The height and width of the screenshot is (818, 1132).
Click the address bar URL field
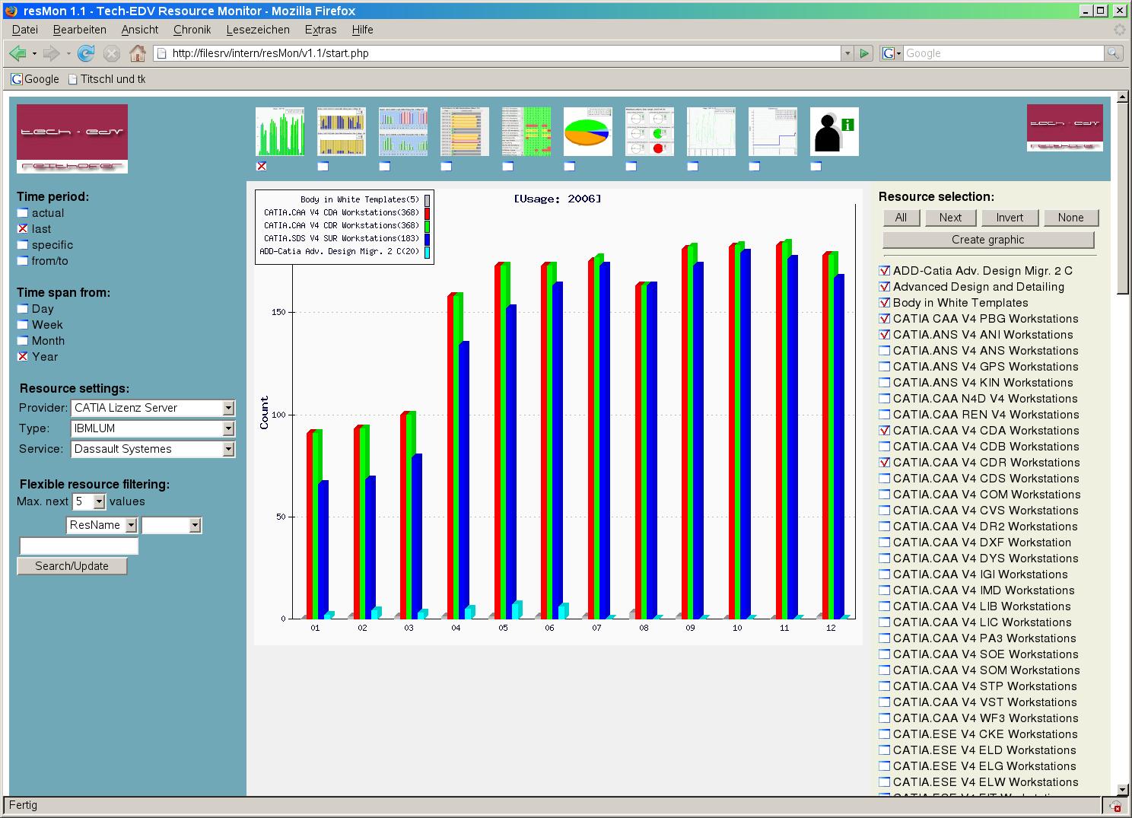click(x=498, y=53)
